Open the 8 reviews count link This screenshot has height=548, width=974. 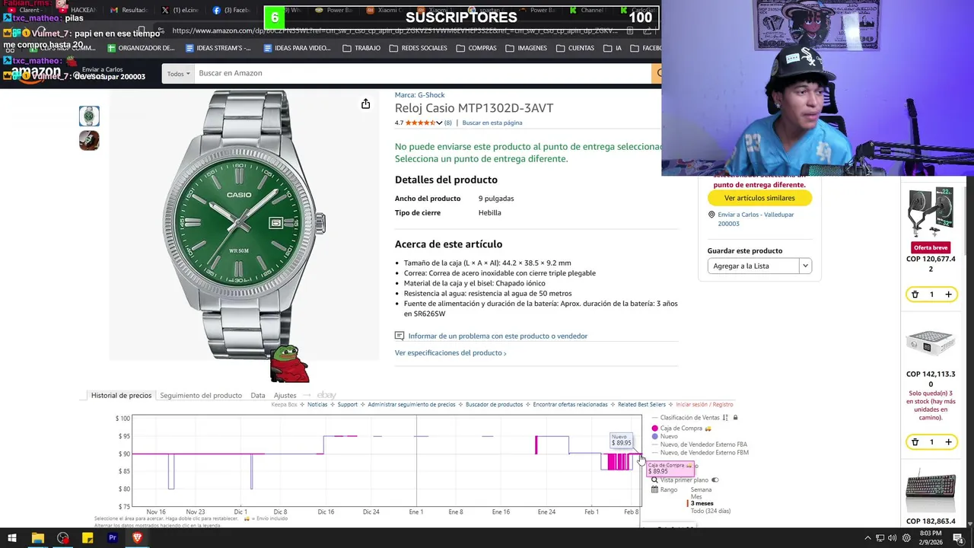tap(448, 123)
